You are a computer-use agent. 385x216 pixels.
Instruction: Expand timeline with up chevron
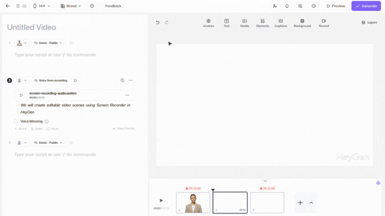(x=311, y=203)
